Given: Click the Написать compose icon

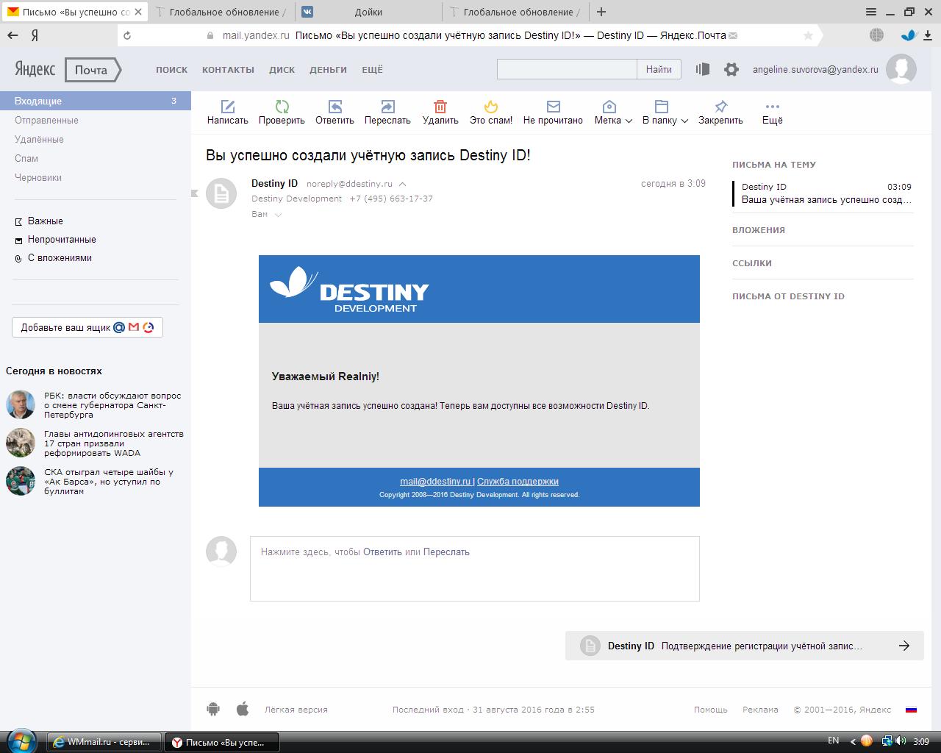Looking at the screenshot, I should coord(228,107).
